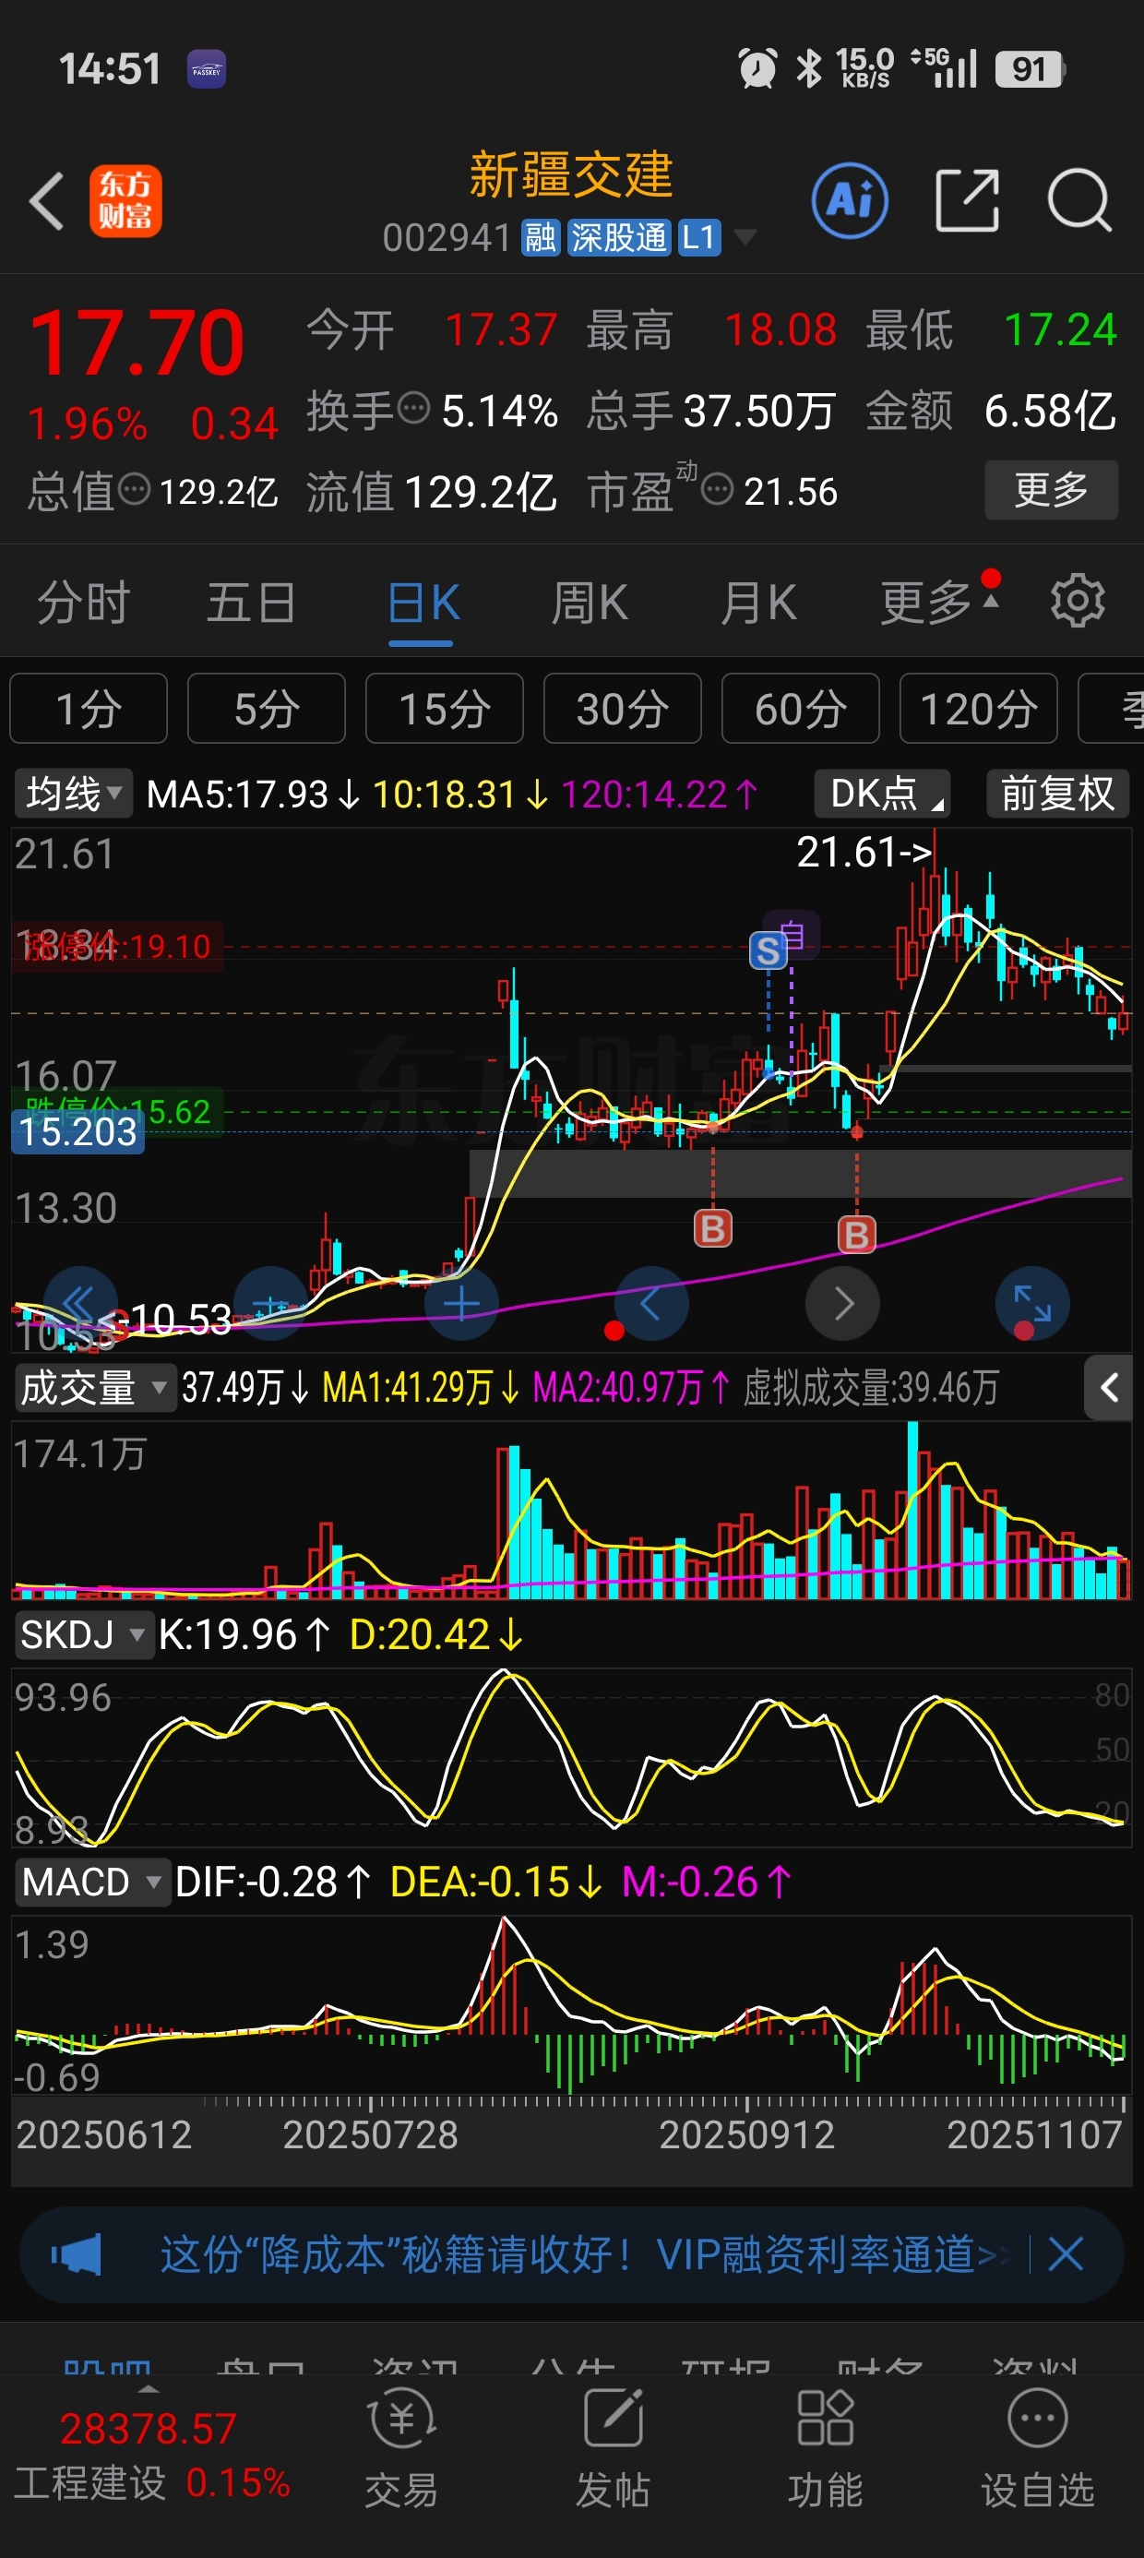1144x2558 pixels.
Task: Select 120分 period button
Action: [x=978, y=708]
